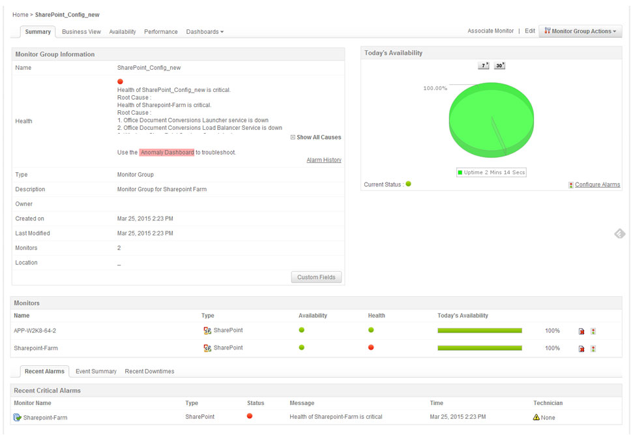
Task: Open alarm configuration icon for Sharepoint-Farm row
Action: point(593,348)
